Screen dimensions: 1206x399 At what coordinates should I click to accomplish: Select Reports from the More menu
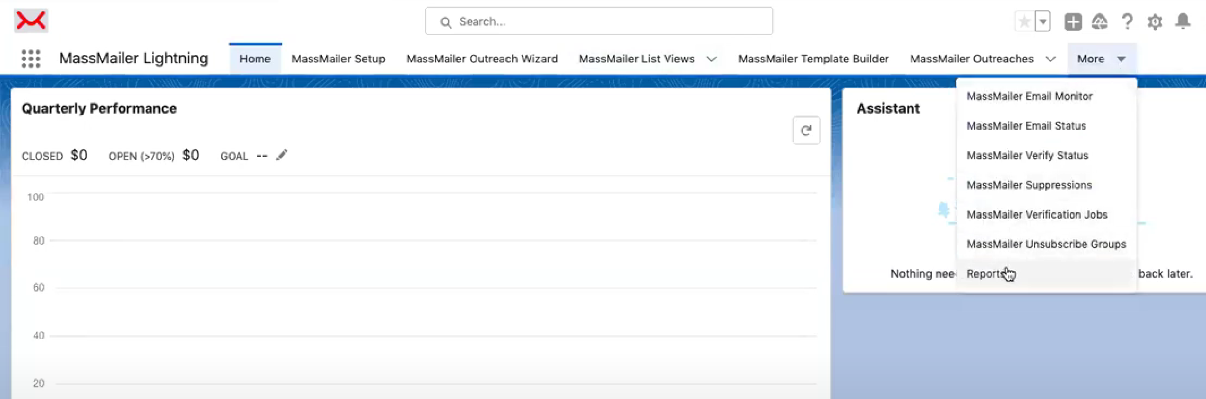984,274
